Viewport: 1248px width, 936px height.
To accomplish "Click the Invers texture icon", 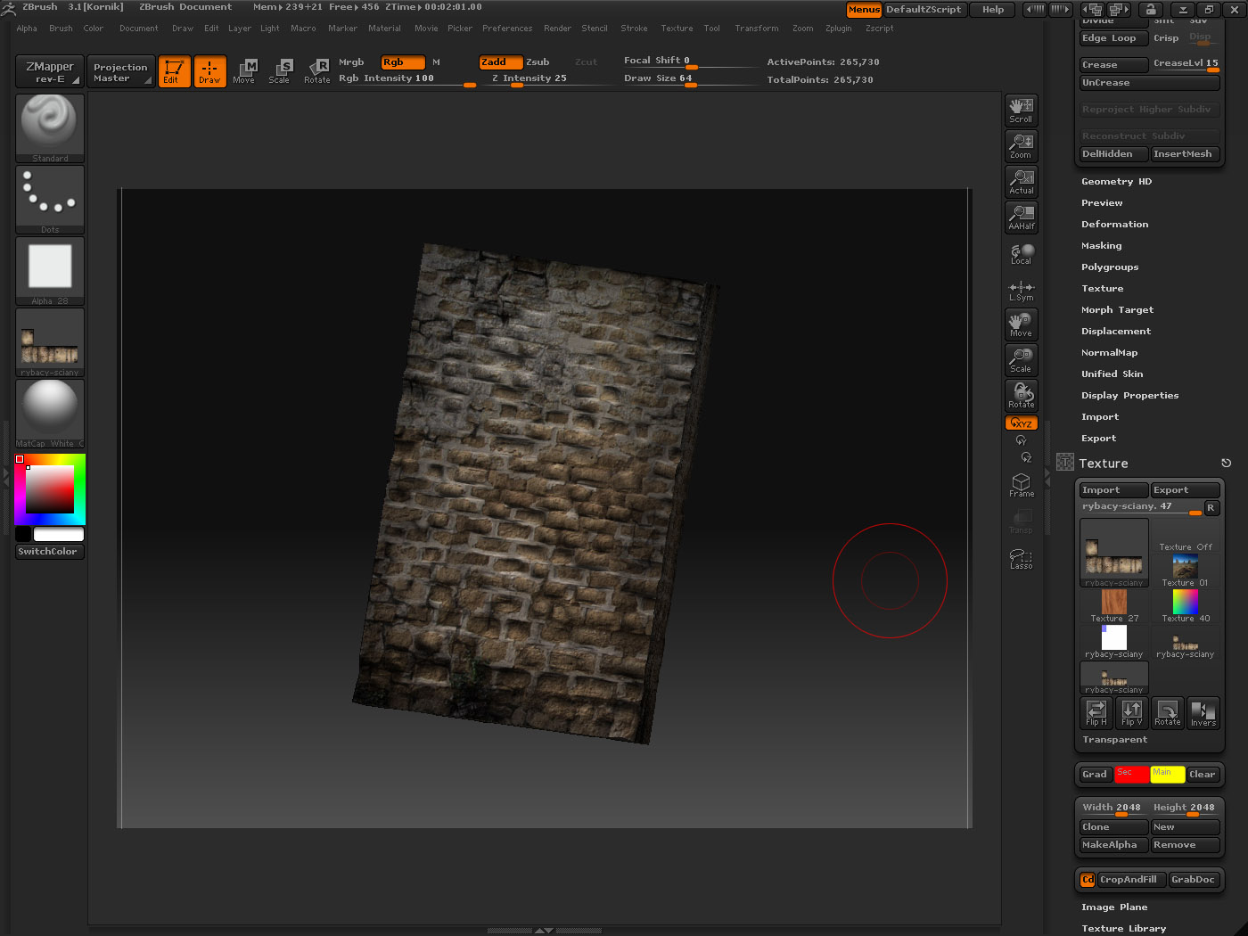I will (1203, 712).
